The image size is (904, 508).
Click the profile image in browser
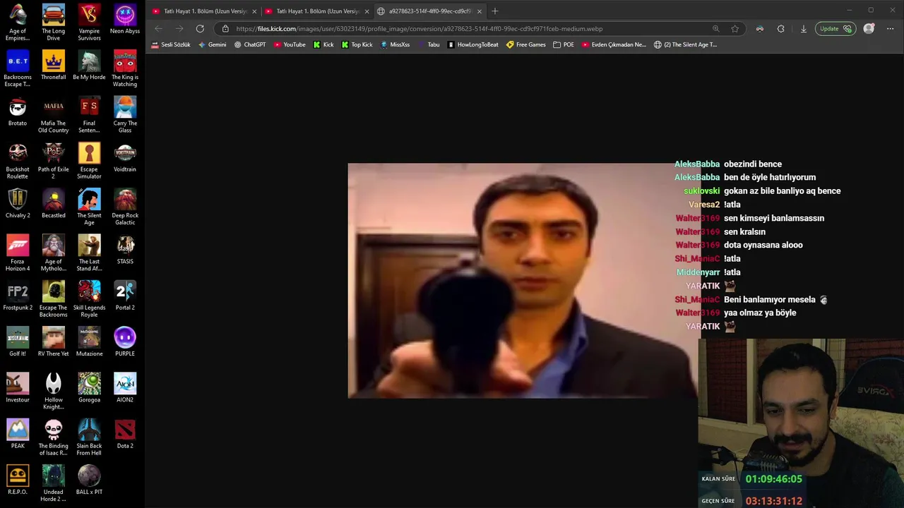pyautogui.click(x=523, y=281)
